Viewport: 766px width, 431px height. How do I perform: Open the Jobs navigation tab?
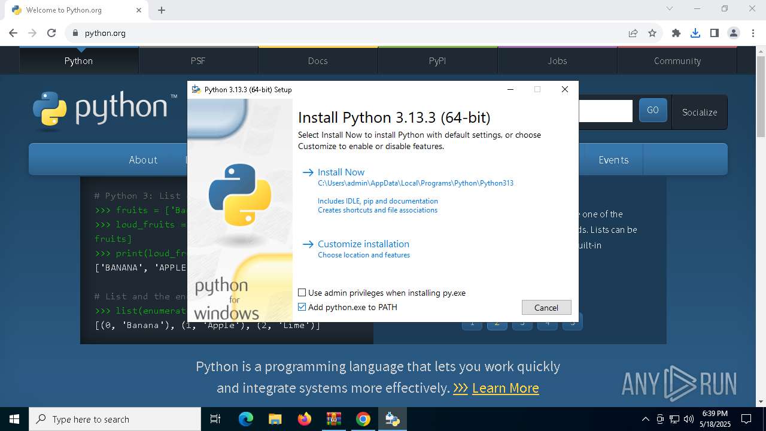click(x=557, y=60)
